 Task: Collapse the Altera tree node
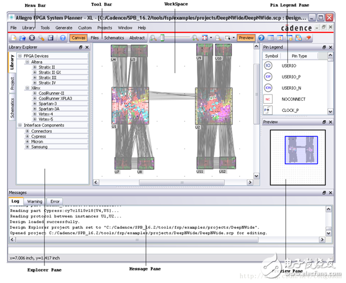point(27,62)
